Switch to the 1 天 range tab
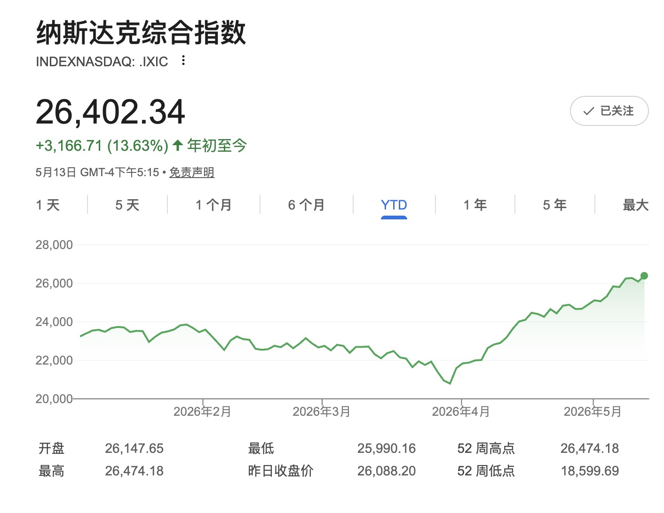This screenshot has height=513, width=664. (x=48, y=205)
